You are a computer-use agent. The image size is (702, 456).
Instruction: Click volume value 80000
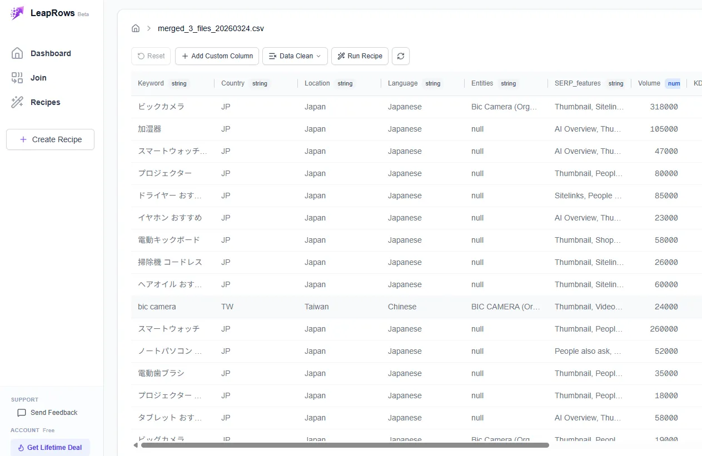(x=666, y=173)
